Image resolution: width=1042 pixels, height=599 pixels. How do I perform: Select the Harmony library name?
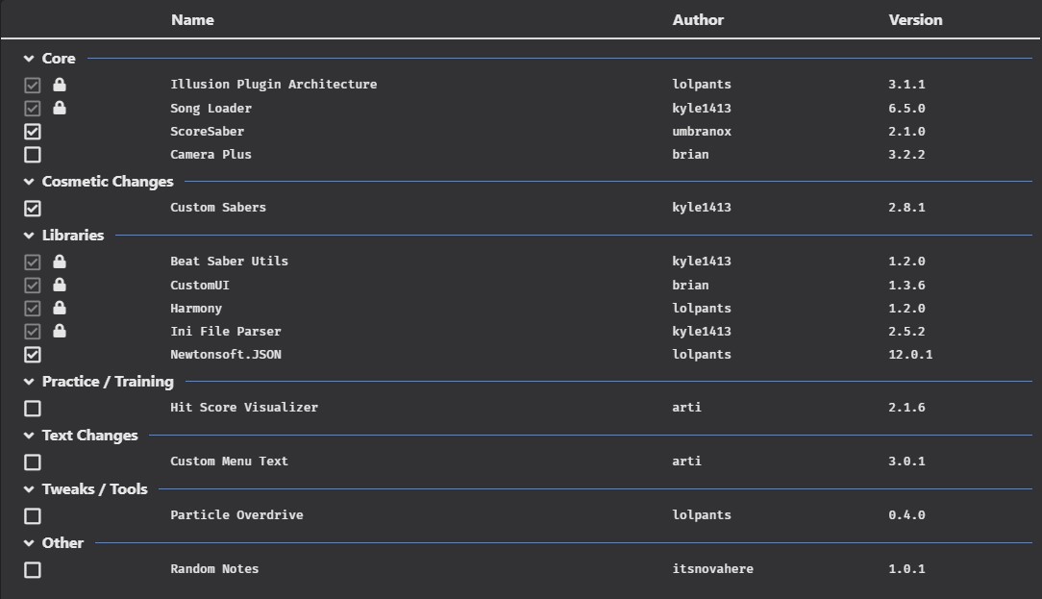[196, 308]
